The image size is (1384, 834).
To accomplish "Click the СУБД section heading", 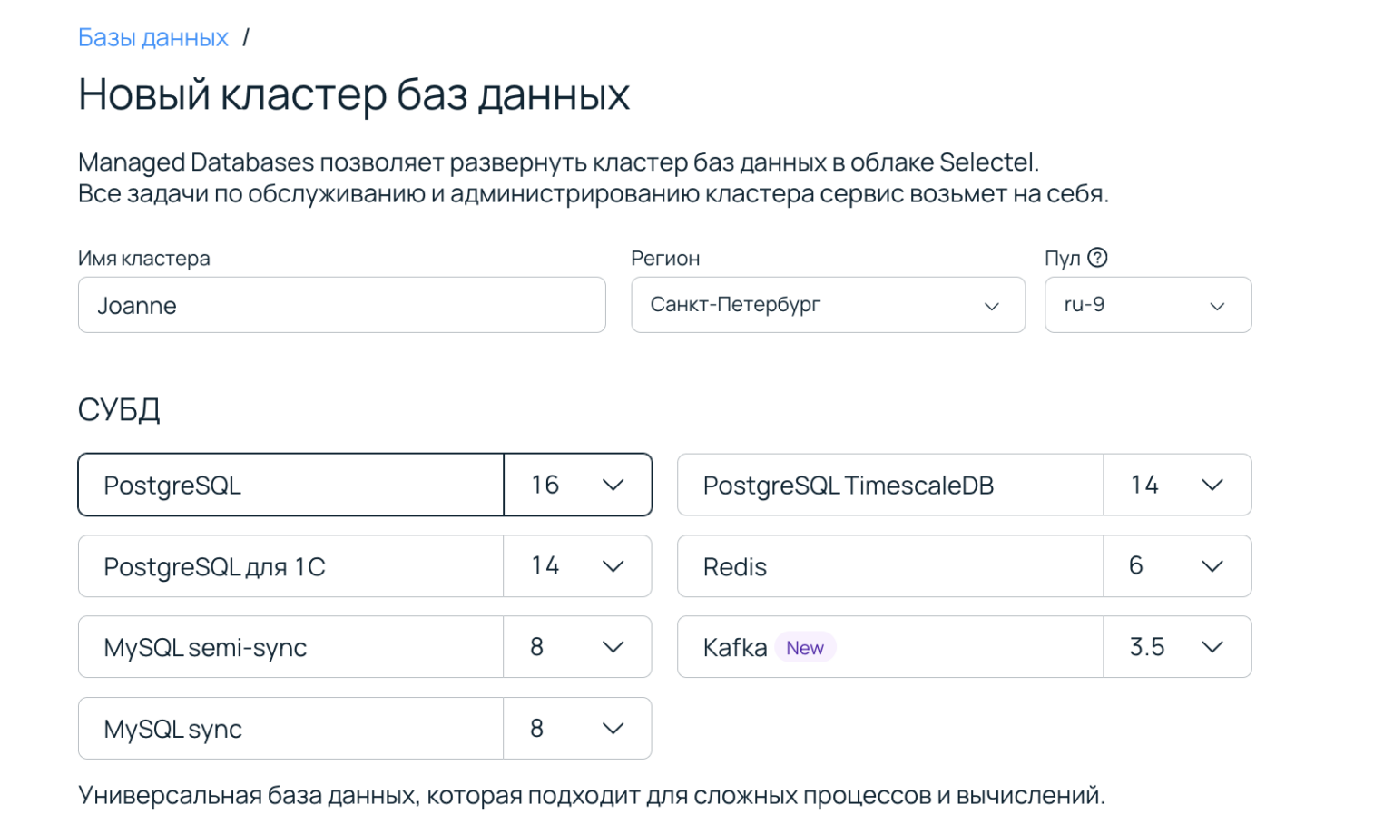I will pyautogui.click(x=119, y=410).
